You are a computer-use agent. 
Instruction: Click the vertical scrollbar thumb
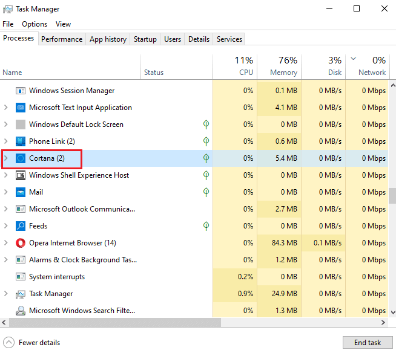coord(392,195)
